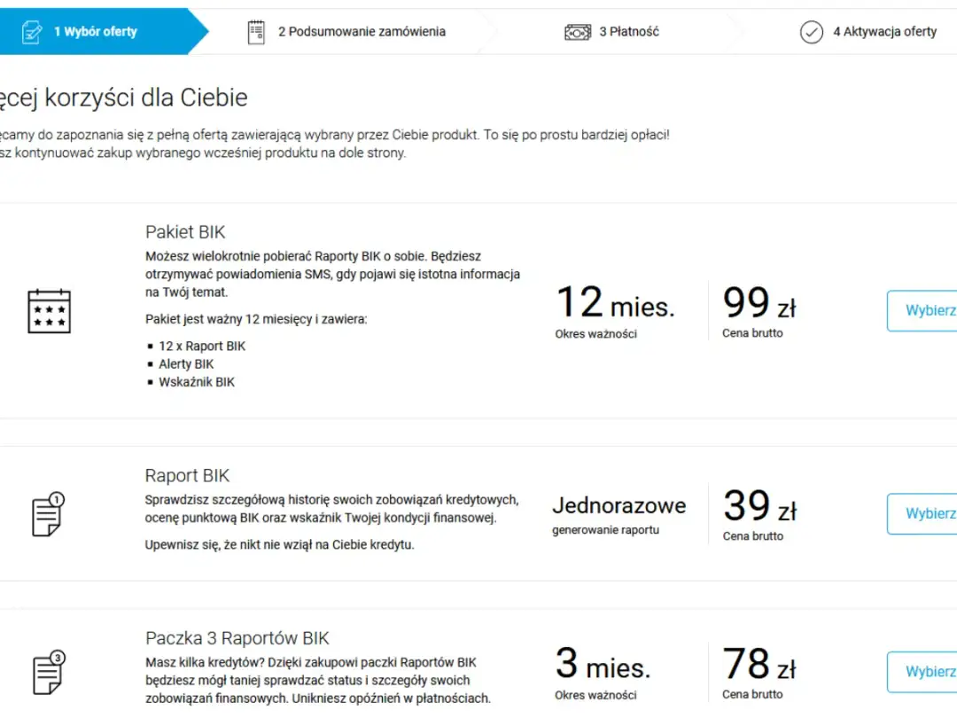
Task: Open the "4 Aktywacja oferty" step
Action: [884, 32]
